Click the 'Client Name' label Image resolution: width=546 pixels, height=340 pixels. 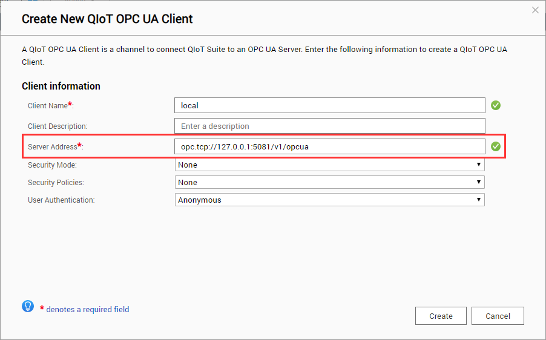tap(48, 106)
